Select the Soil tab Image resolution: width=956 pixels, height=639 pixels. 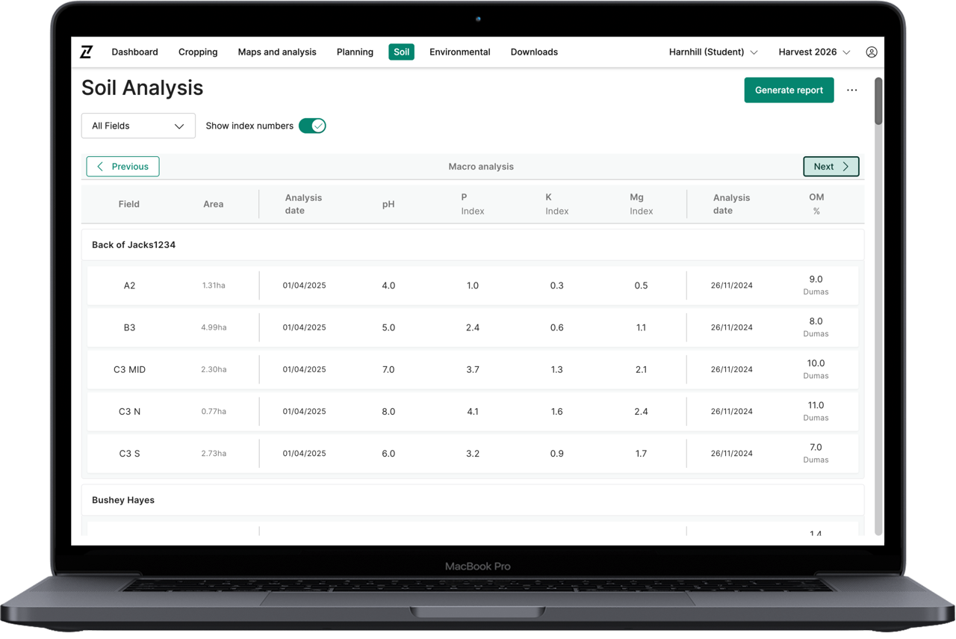401,52
